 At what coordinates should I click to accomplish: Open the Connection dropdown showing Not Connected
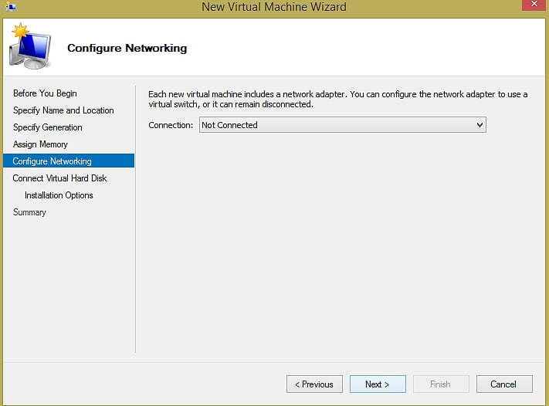tap(342, 125)
